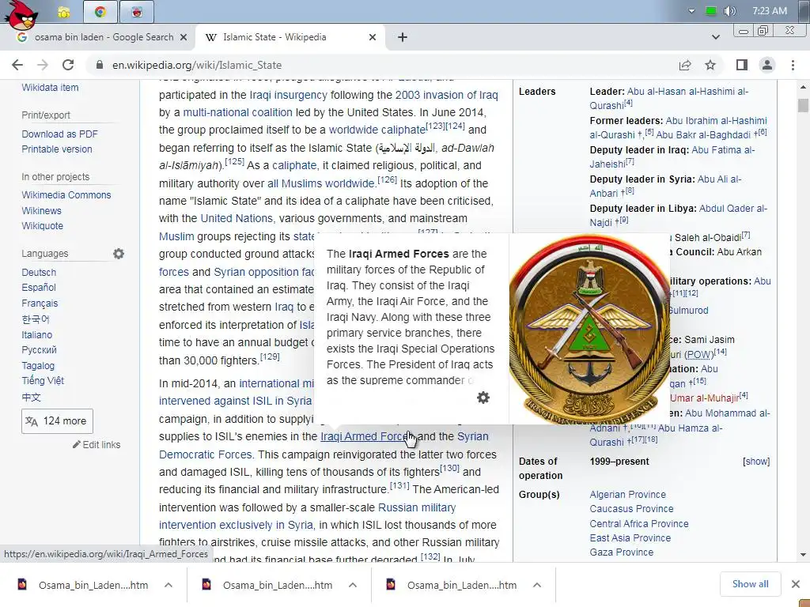Open the Chrome side panel

pos(742,65)
